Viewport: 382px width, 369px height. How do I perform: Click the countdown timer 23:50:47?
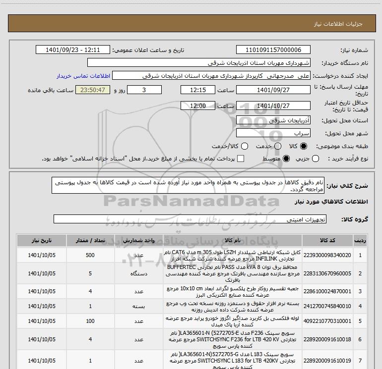click(93, 90)
